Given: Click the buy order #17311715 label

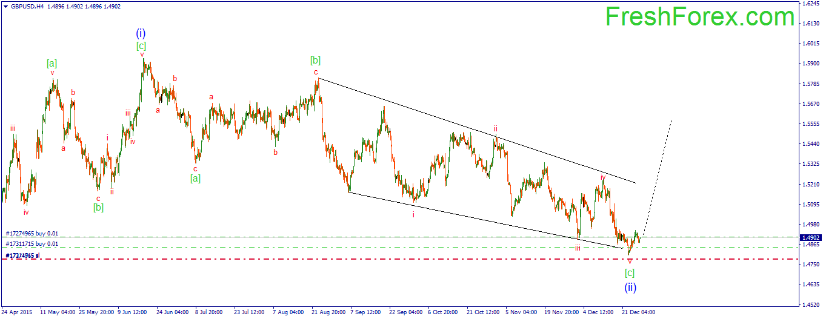Looking at the screenshot, I should 32,243.
